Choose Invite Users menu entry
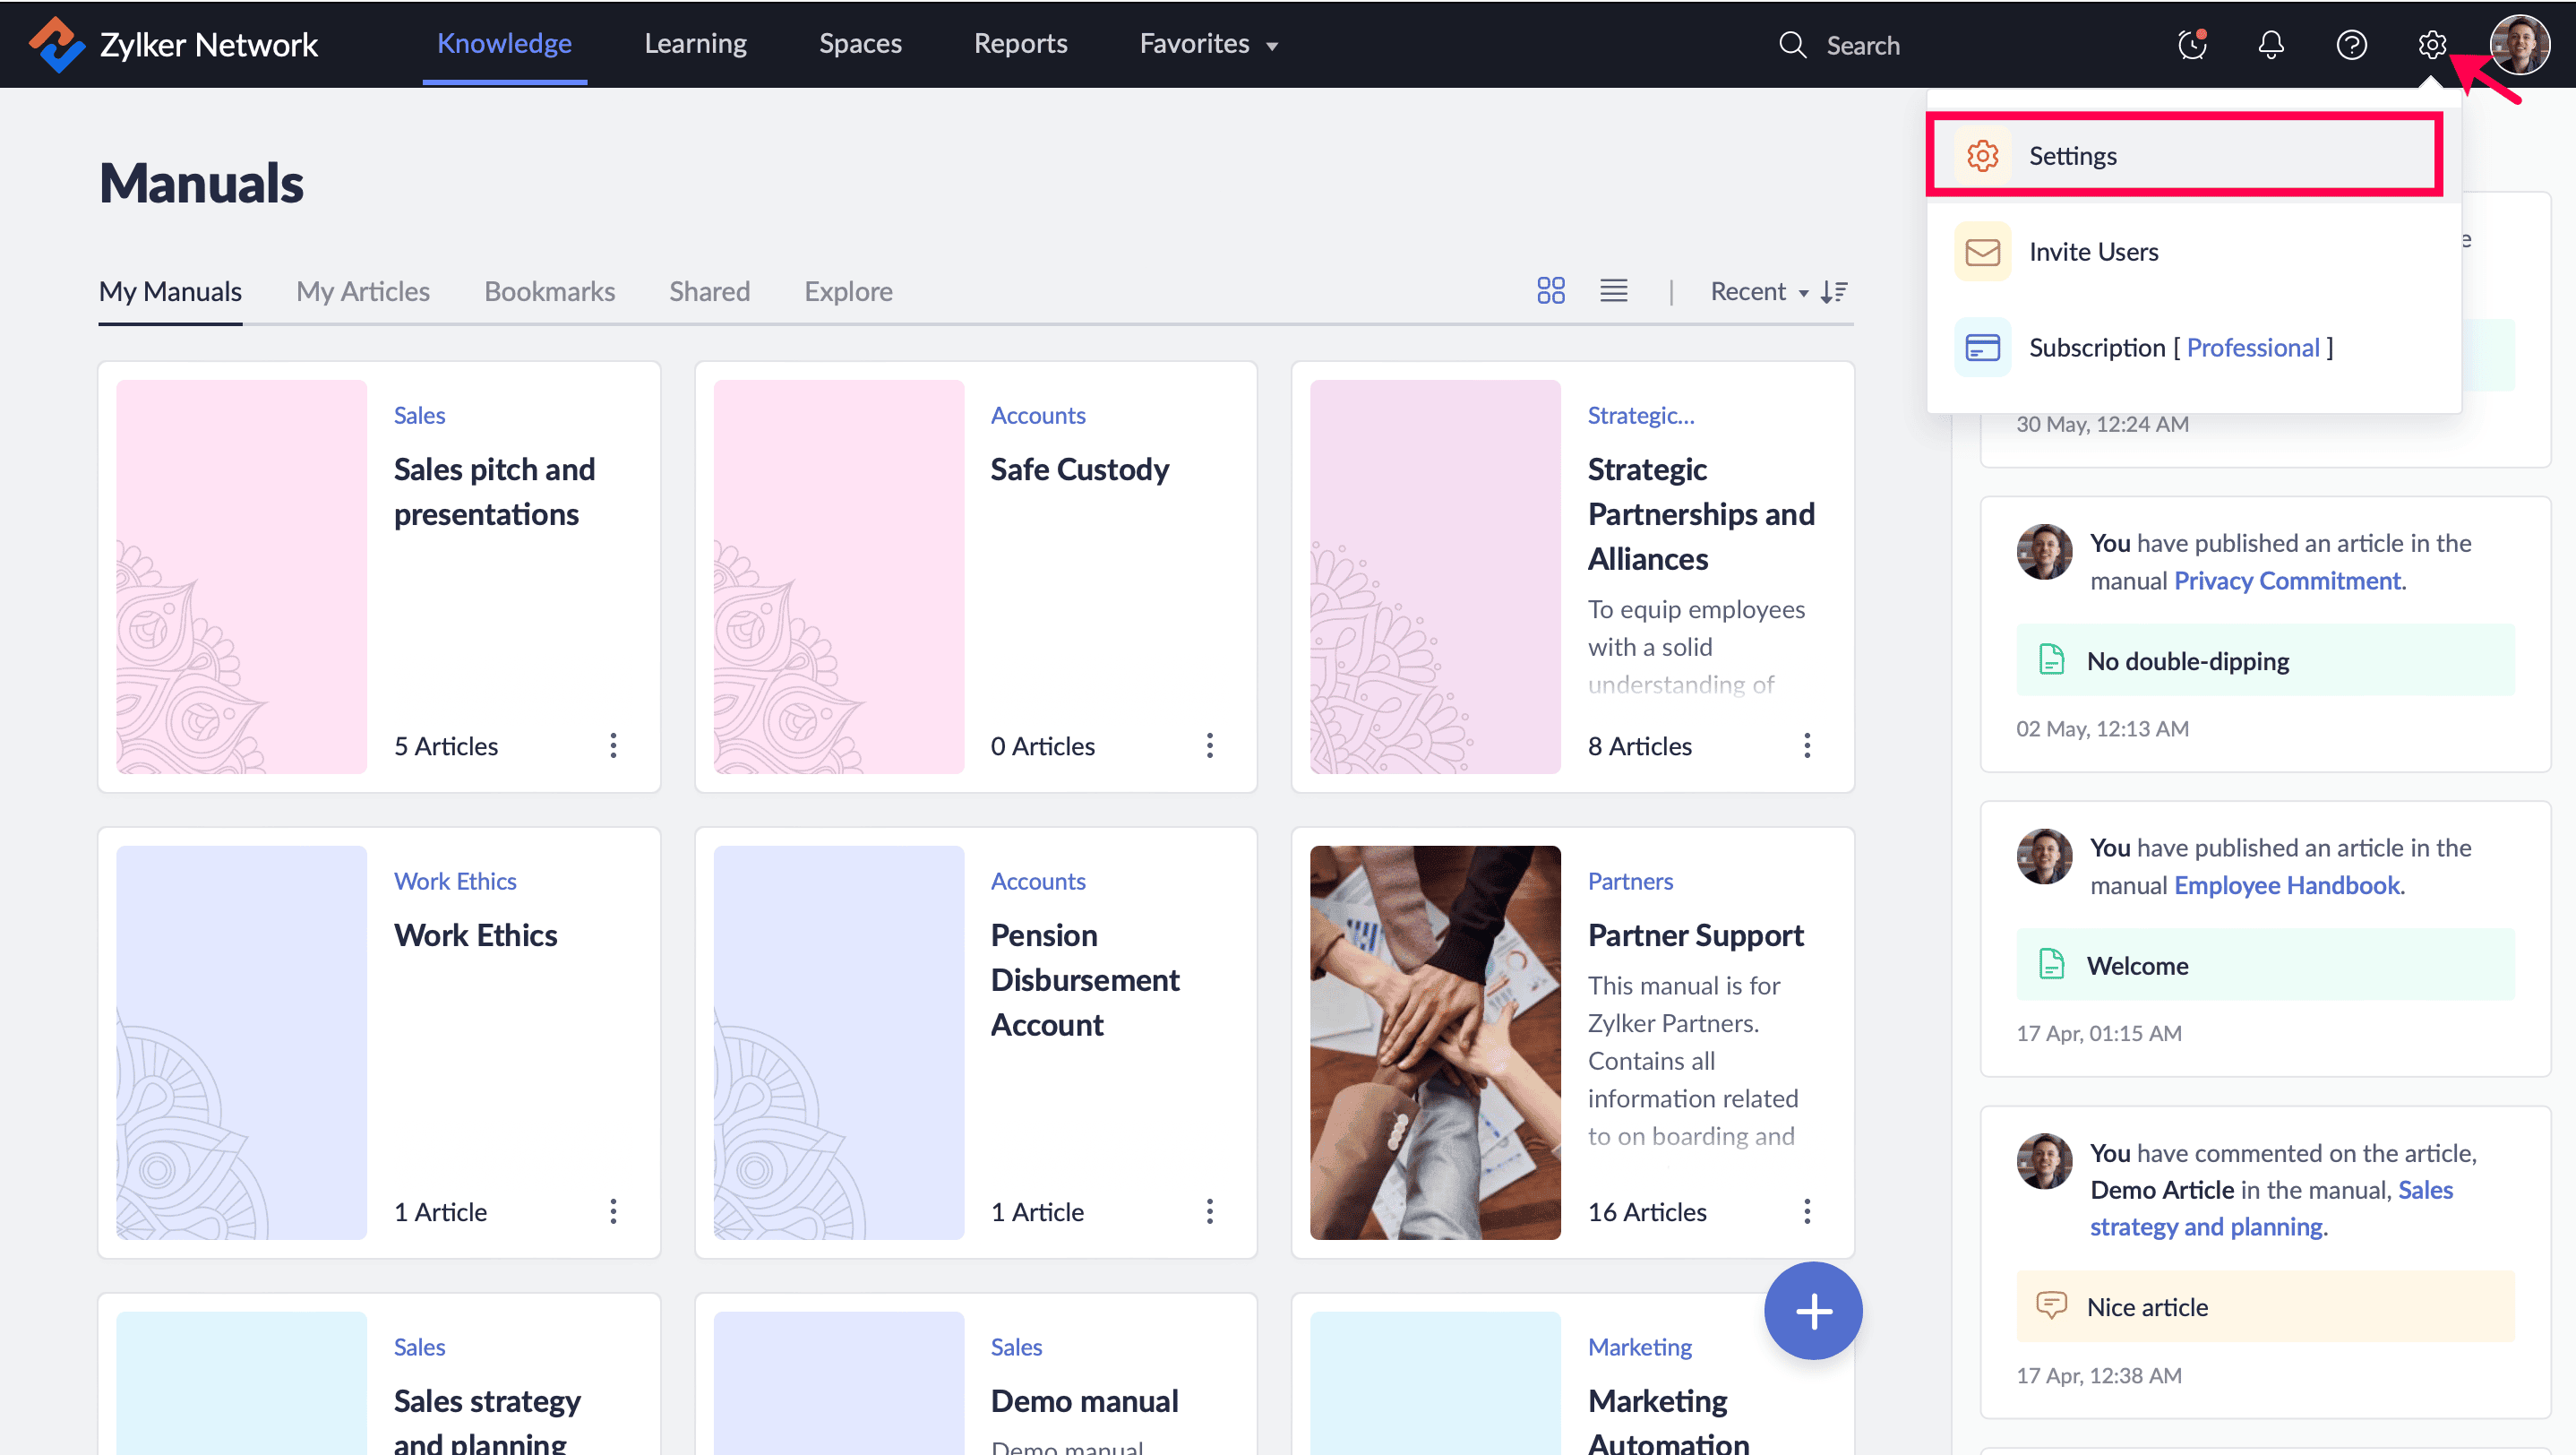Image resolution: width=2576 pixels, height=1455 pixels. click(2093, 252)
